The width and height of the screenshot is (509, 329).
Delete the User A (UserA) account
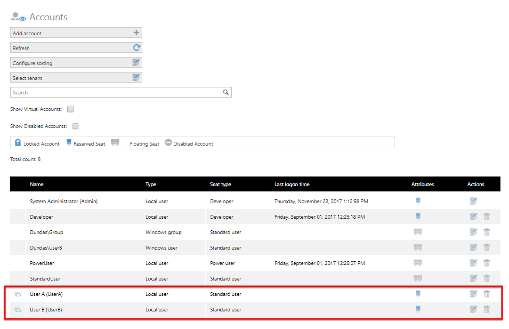[487, 294]
